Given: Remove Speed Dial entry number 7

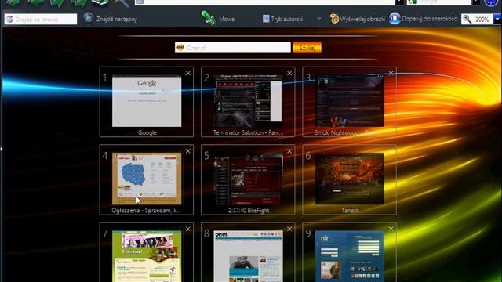Looking at the screenshot, I should (188, 229).
